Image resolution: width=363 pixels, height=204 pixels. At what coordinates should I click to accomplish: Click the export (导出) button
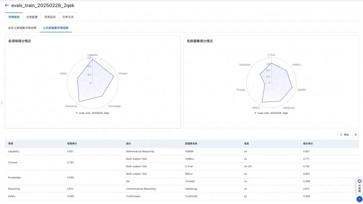coord(344,135)
